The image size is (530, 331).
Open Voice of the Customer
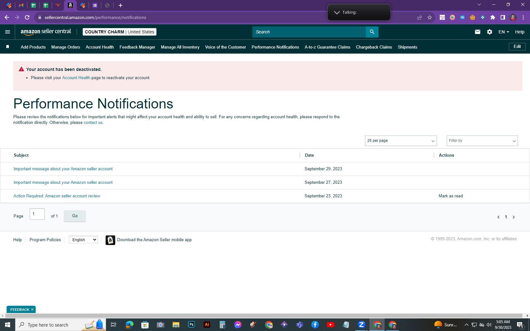[x=226, y=47]
